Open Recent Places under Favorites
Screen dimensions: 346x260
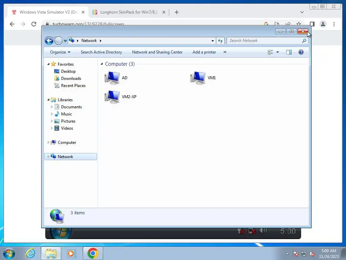pos(73,86)
